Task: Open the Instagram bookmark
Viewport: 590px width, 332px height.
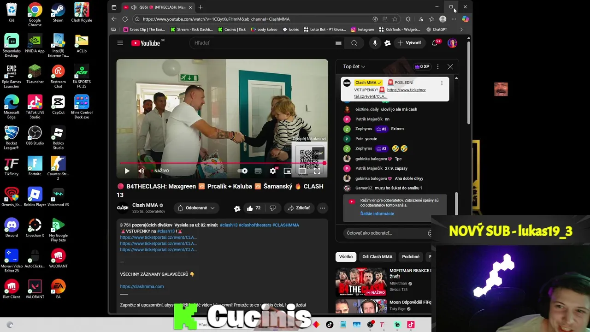Action: [x=362, y=30]
